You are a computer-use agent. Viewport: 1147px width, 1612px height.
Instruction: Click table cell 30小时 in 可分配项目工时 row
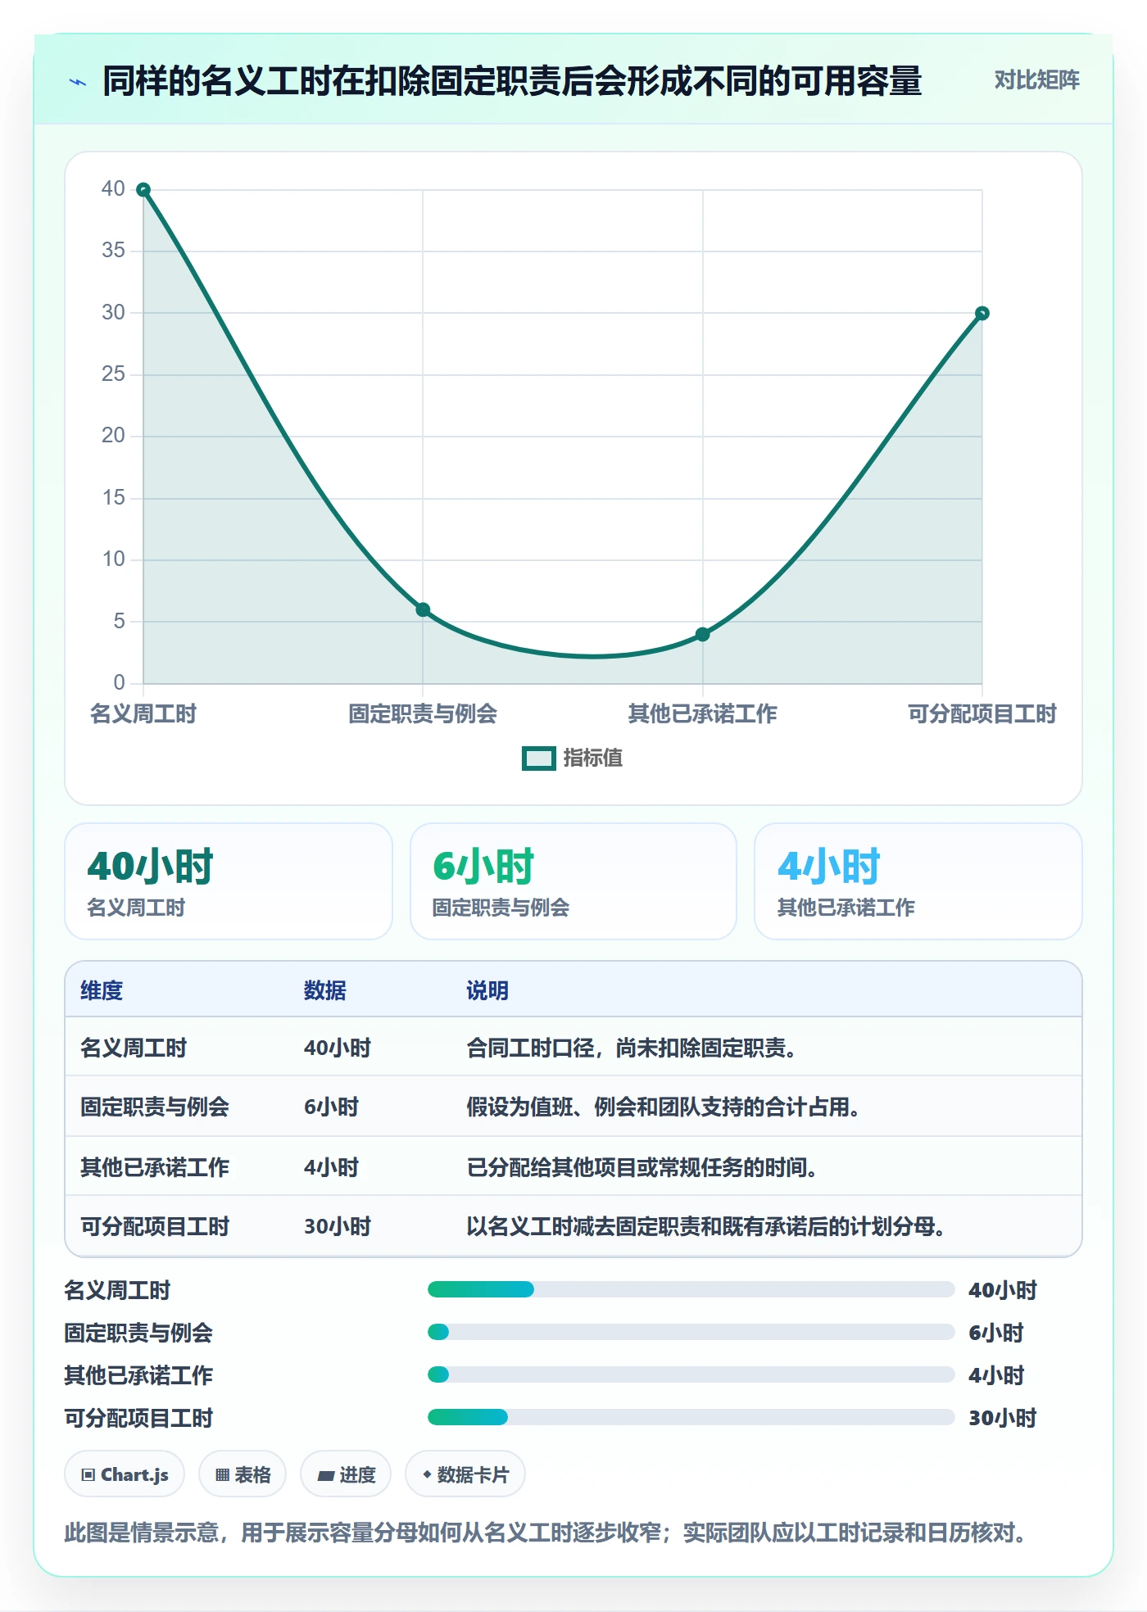click(x=338, y=1227)
